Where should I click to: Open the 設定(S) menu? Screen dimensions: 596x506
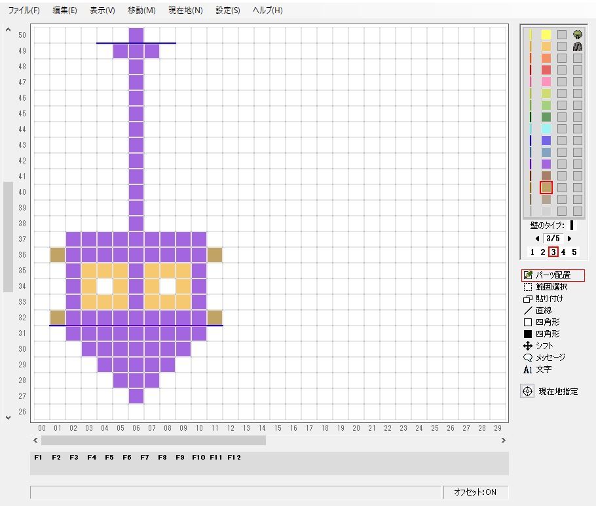[228, 10]
